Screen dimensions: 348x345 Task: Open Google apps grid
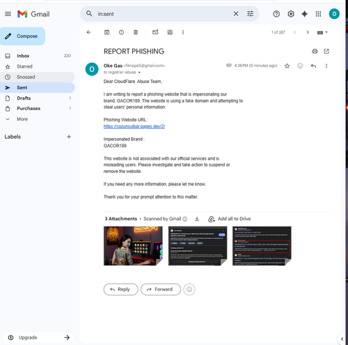click(318, 14)
